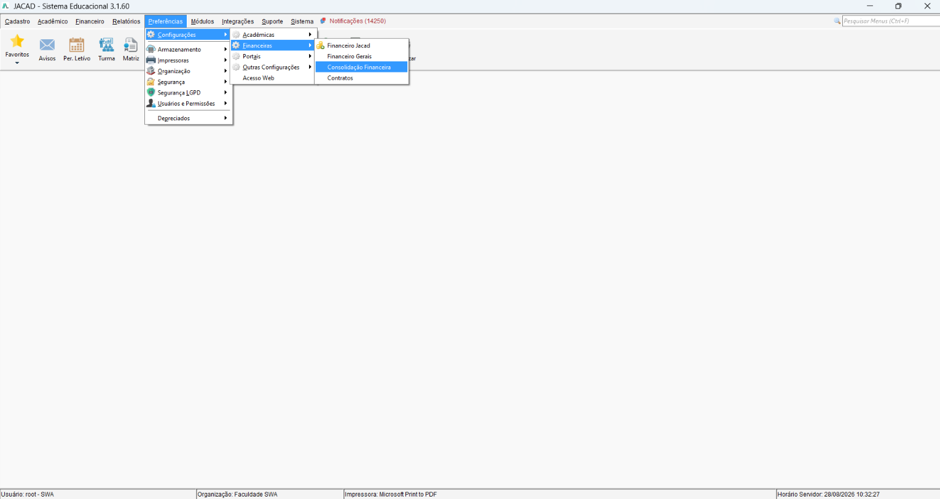The image size is (940, 499).
Task: Click the JACAD app icon in title bar
Action: tap(6, 6)
